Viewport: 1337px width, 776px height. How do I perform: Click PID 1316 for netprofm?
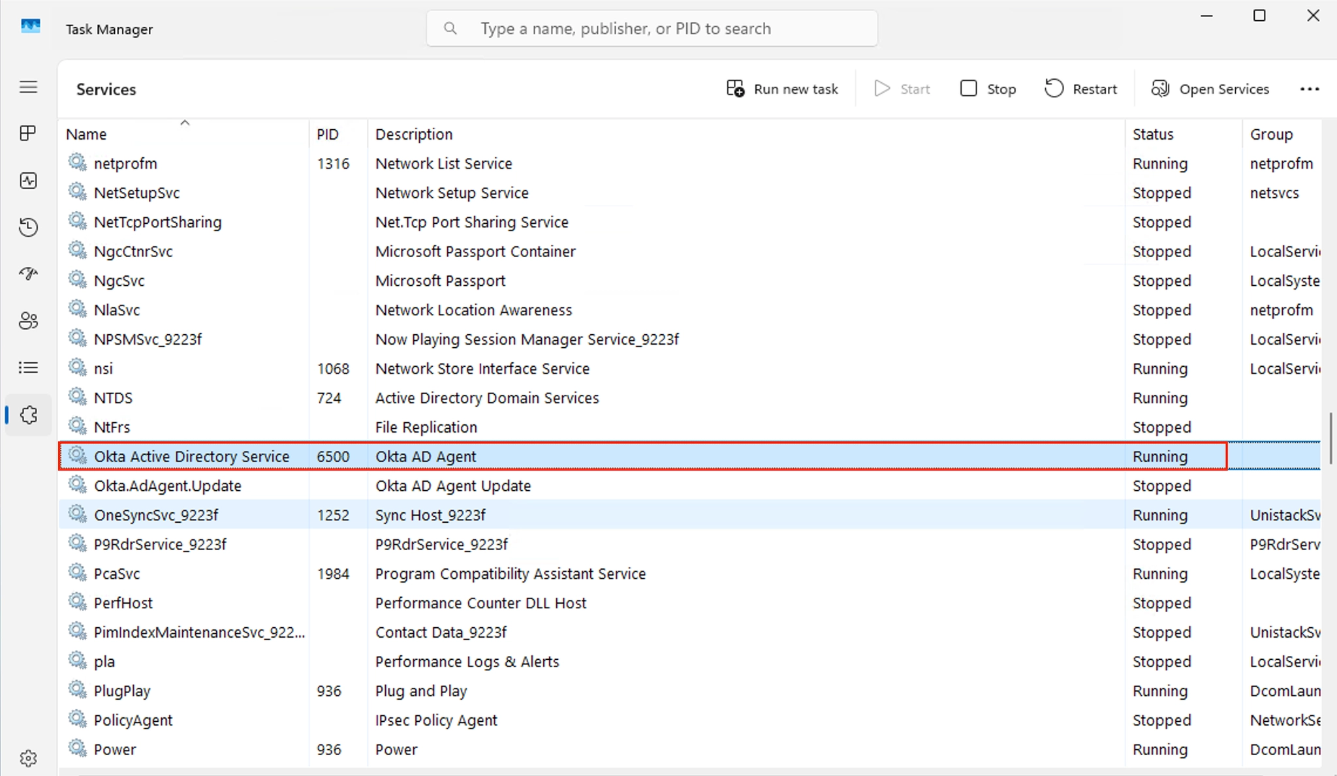[333, 164]
